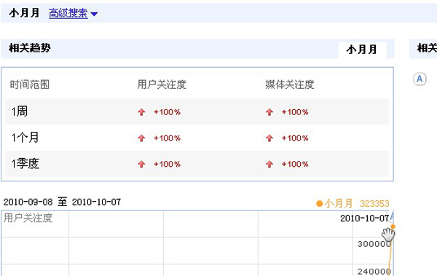This screenshot has width=437, height=276.
Task: Click the 1个月 media attention up arrow
Action: pos(269,138)
